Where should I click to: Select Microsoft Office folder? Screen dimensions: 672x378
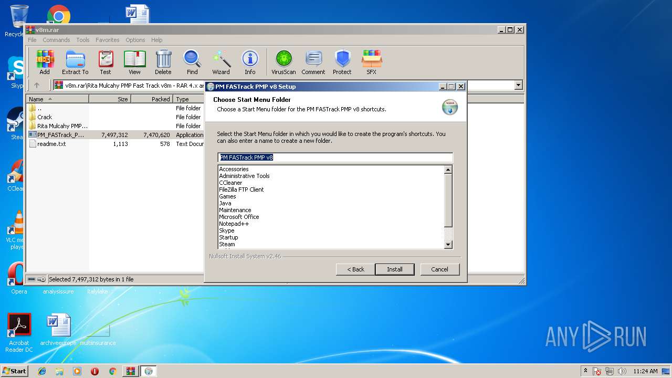pyautogui.click(x=239, y=217)
